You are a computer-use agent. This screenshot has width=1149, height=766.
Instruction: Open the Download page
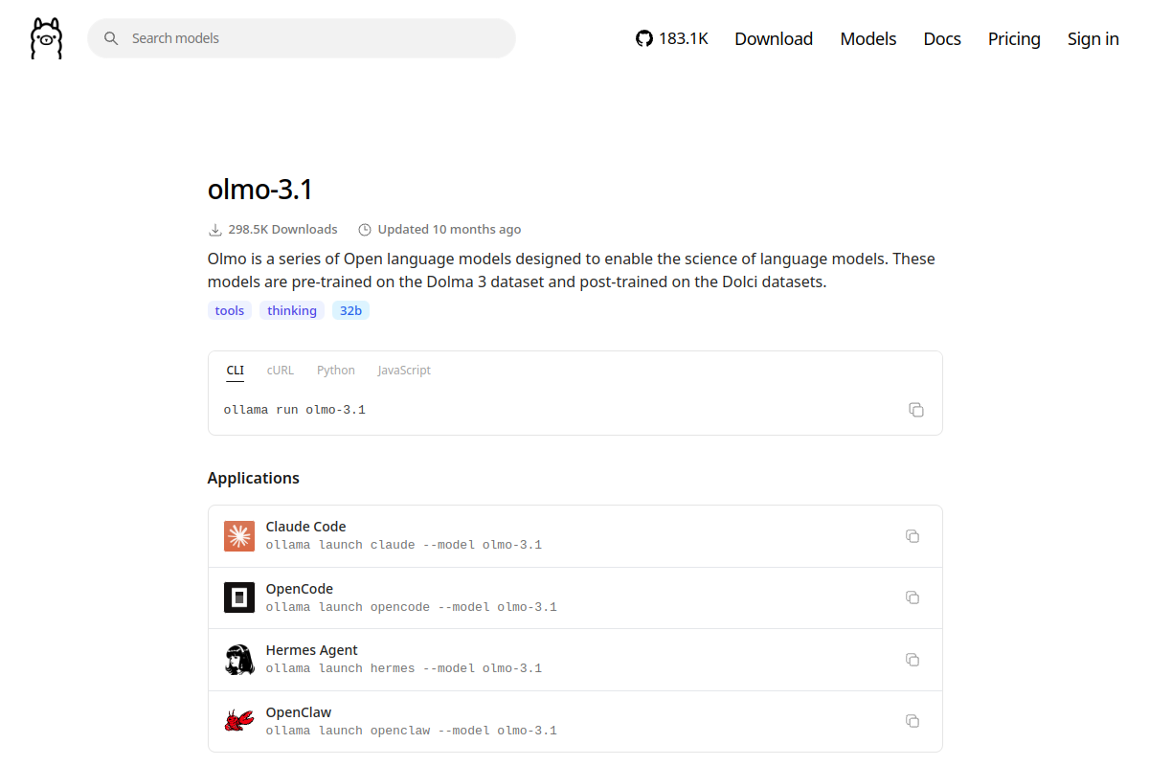coord(774,38)
